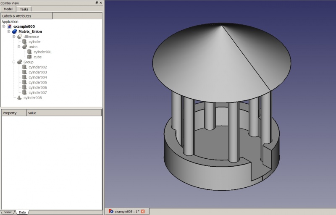
Task: Collapse the Group tree node
Action: coord(14,62)
